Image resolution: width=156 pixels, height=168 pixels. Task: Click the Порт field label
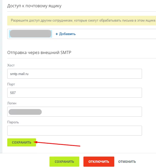pyautogui.click(x=11, y=84)
